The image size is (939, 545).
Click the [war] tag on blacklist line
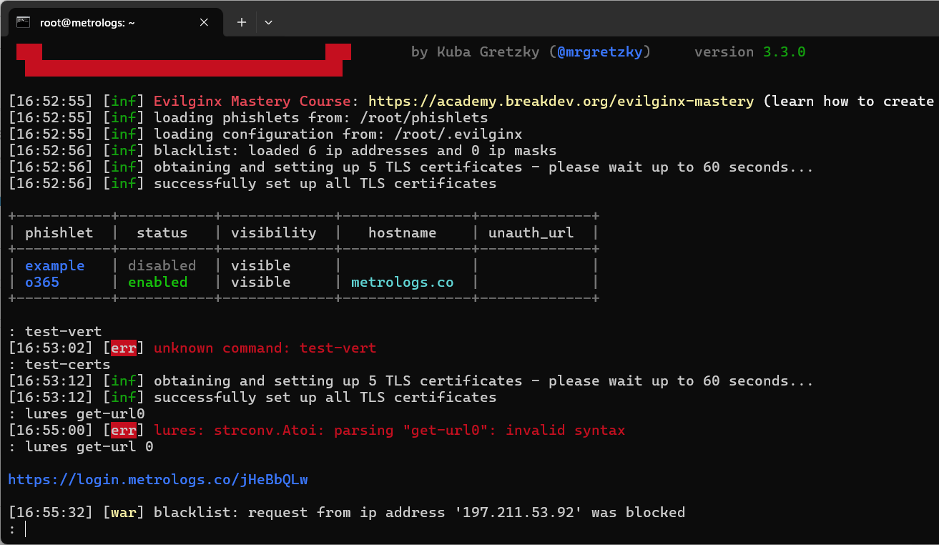click(123, 512)
